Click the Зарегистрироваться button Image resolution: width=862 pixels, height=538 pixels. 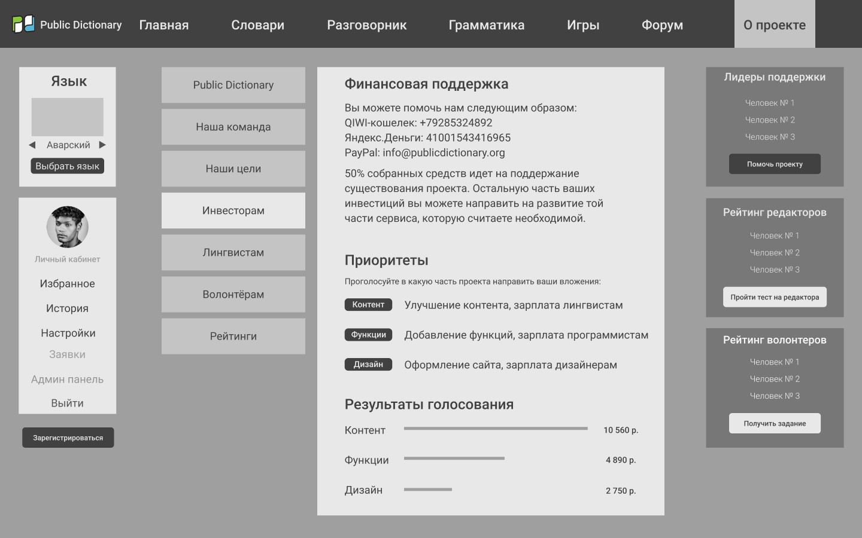pos(68,438)
